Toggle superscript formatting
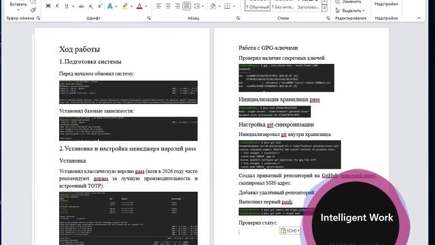The image size is (435, 245). coord(100,6)
